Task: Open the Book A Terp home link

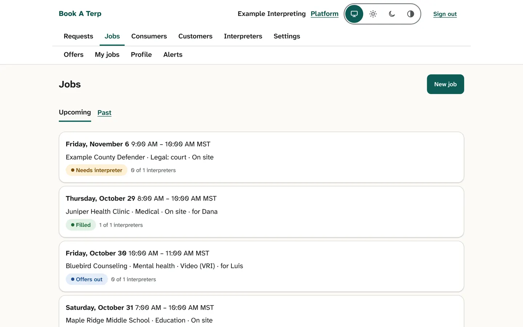Action: (80, 14)
